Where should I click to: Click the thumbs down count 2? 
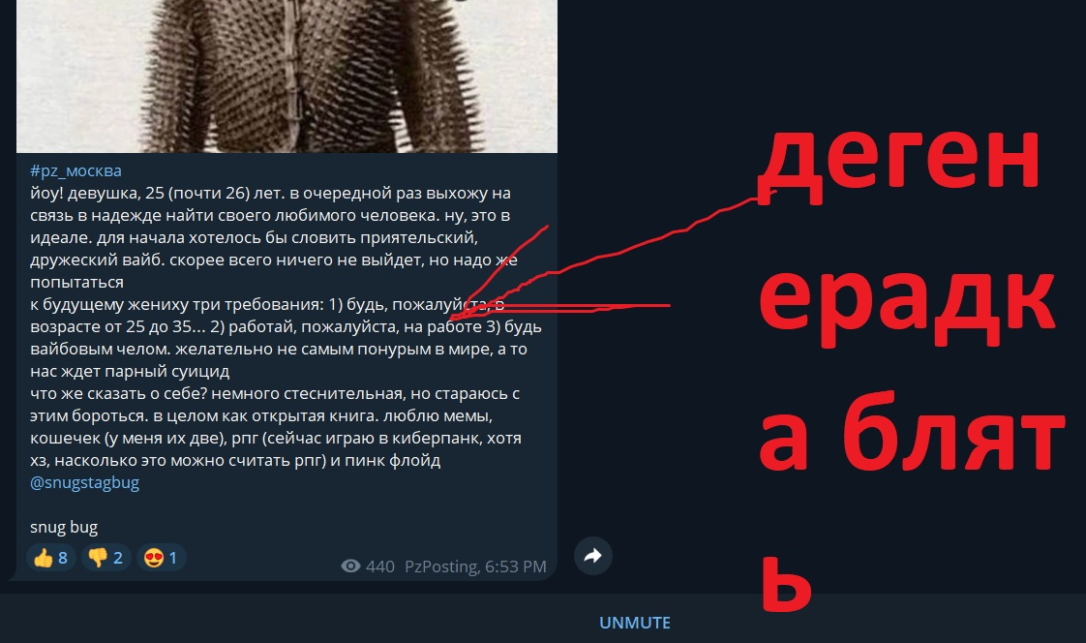pyautogui.click(x=118, y=558)
